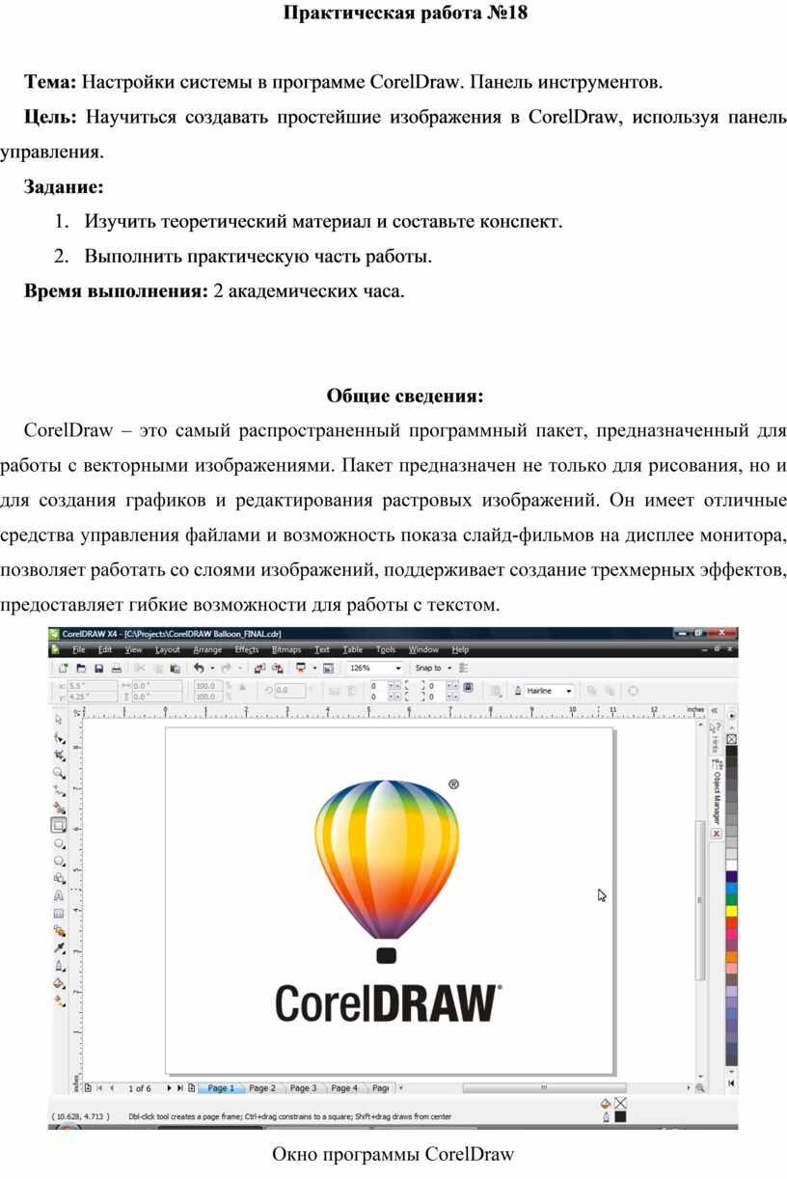Select the Interactive Blend tool

tap(59, 931)
